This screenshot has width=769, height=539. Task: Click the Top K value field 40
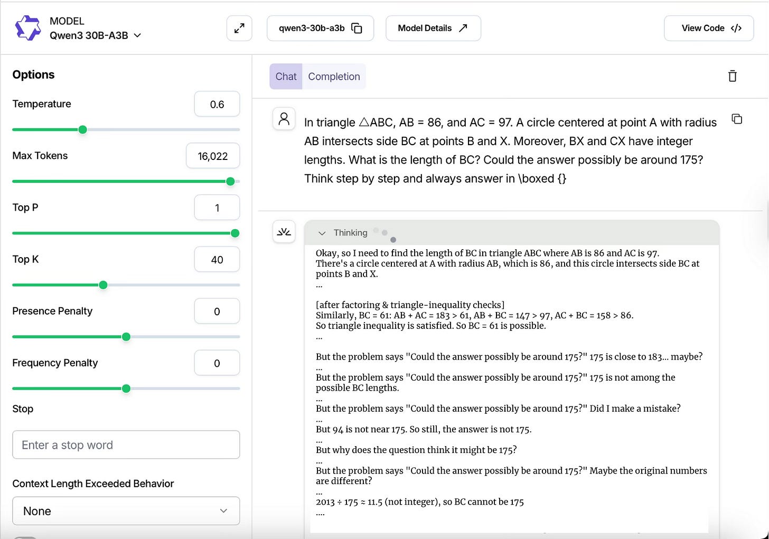tap(217, 259)
